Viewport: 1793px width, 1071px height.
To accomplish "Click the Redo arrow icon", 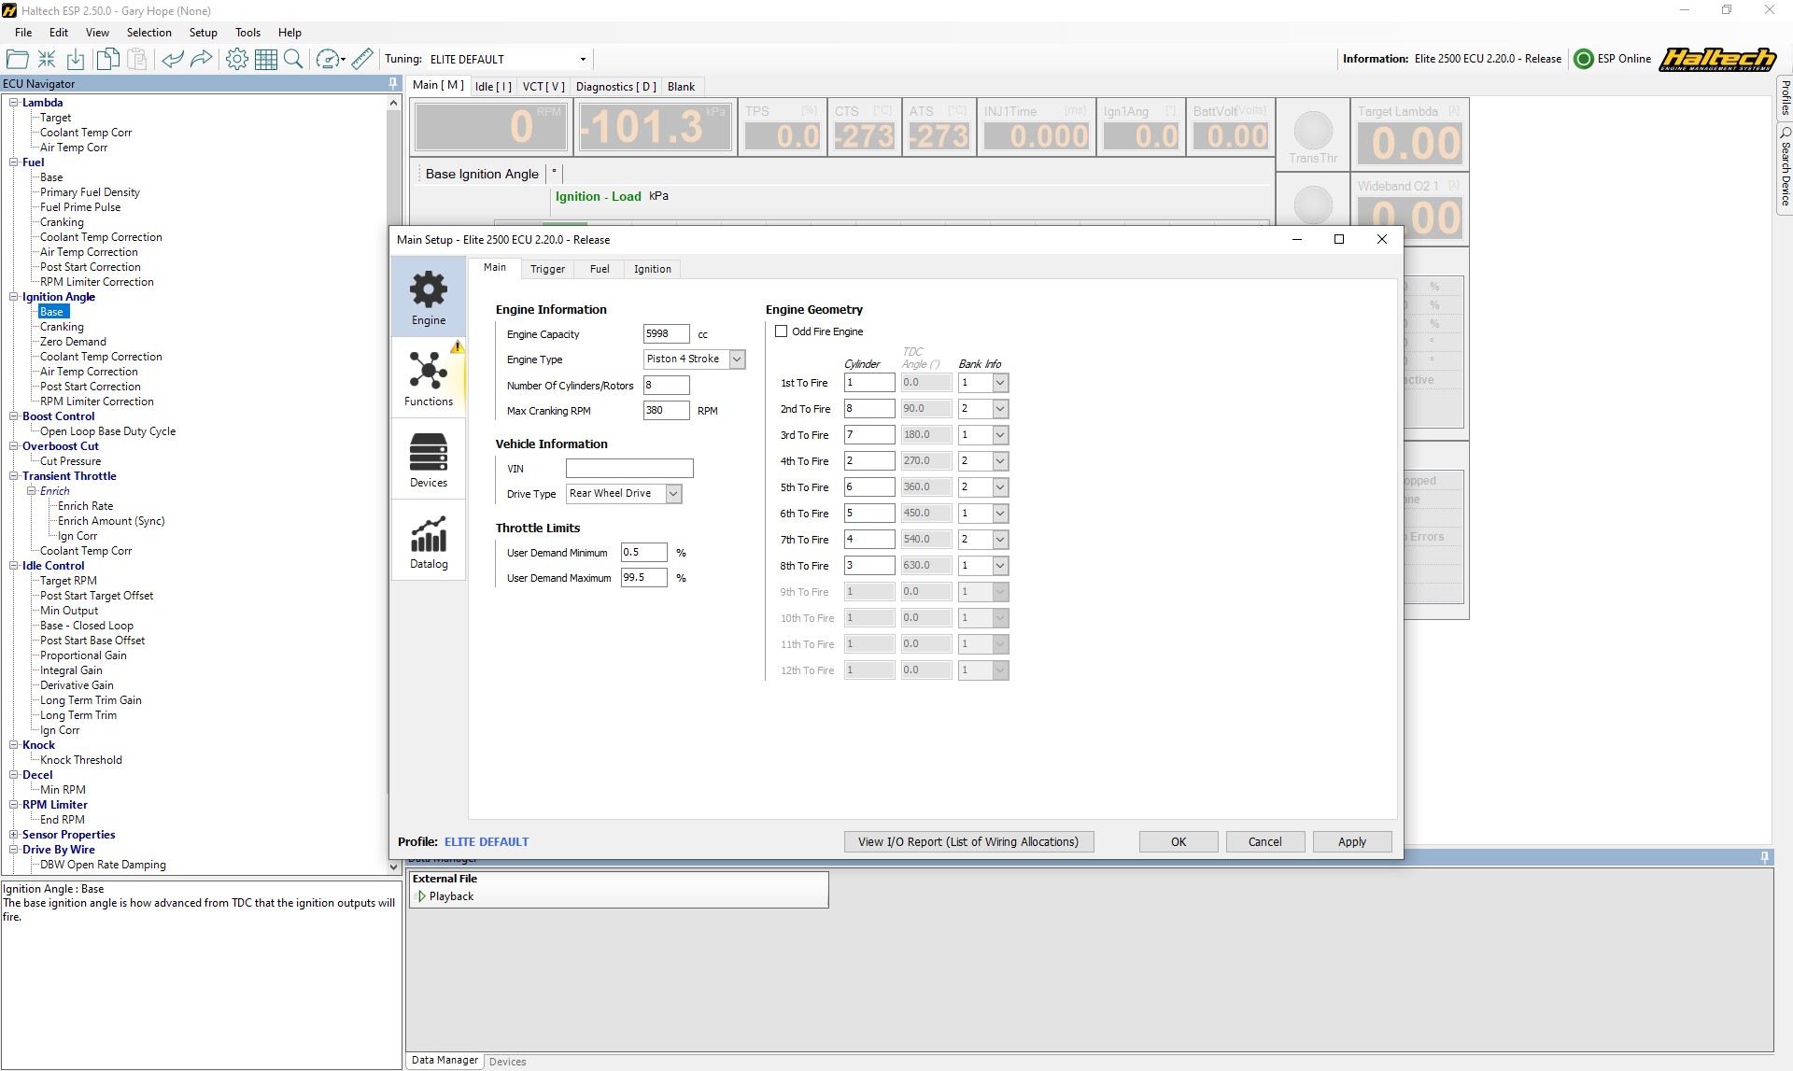I will [x=202, y=59].
